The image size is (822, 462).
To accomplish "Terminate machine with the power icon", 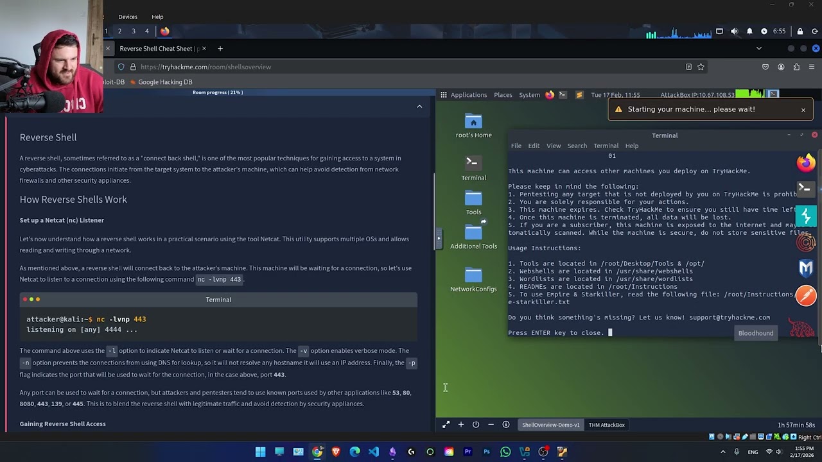I will (476, 424).
